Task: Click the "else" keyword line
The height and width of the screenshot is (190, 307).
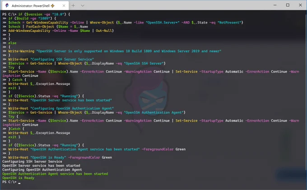Action: click(12, 43)
